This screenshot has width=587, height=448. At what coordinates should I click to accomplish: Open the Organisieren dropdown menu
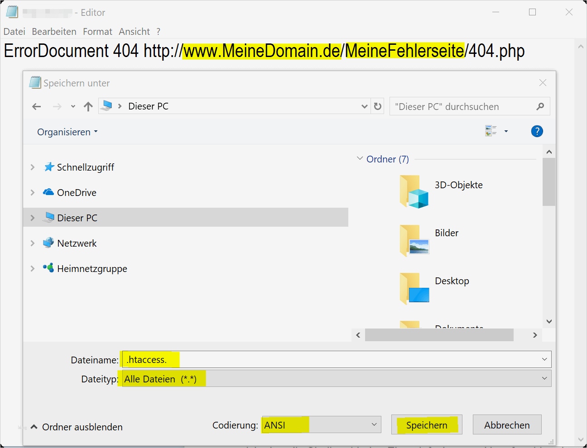tap(67, 132)
